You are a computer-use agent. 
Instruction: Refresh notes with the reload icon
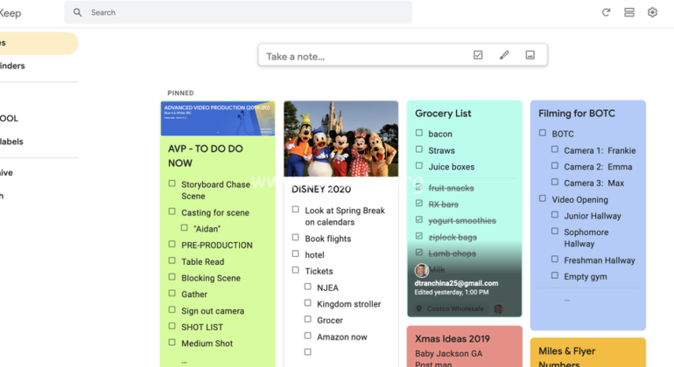pyautogui.click(x=606, y=12)
